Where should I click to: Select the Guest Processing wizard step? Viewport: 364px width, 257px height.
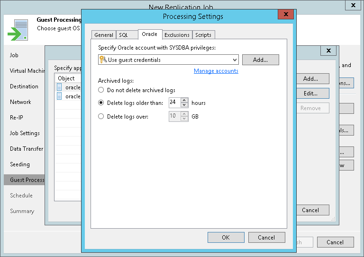point(24,180)
